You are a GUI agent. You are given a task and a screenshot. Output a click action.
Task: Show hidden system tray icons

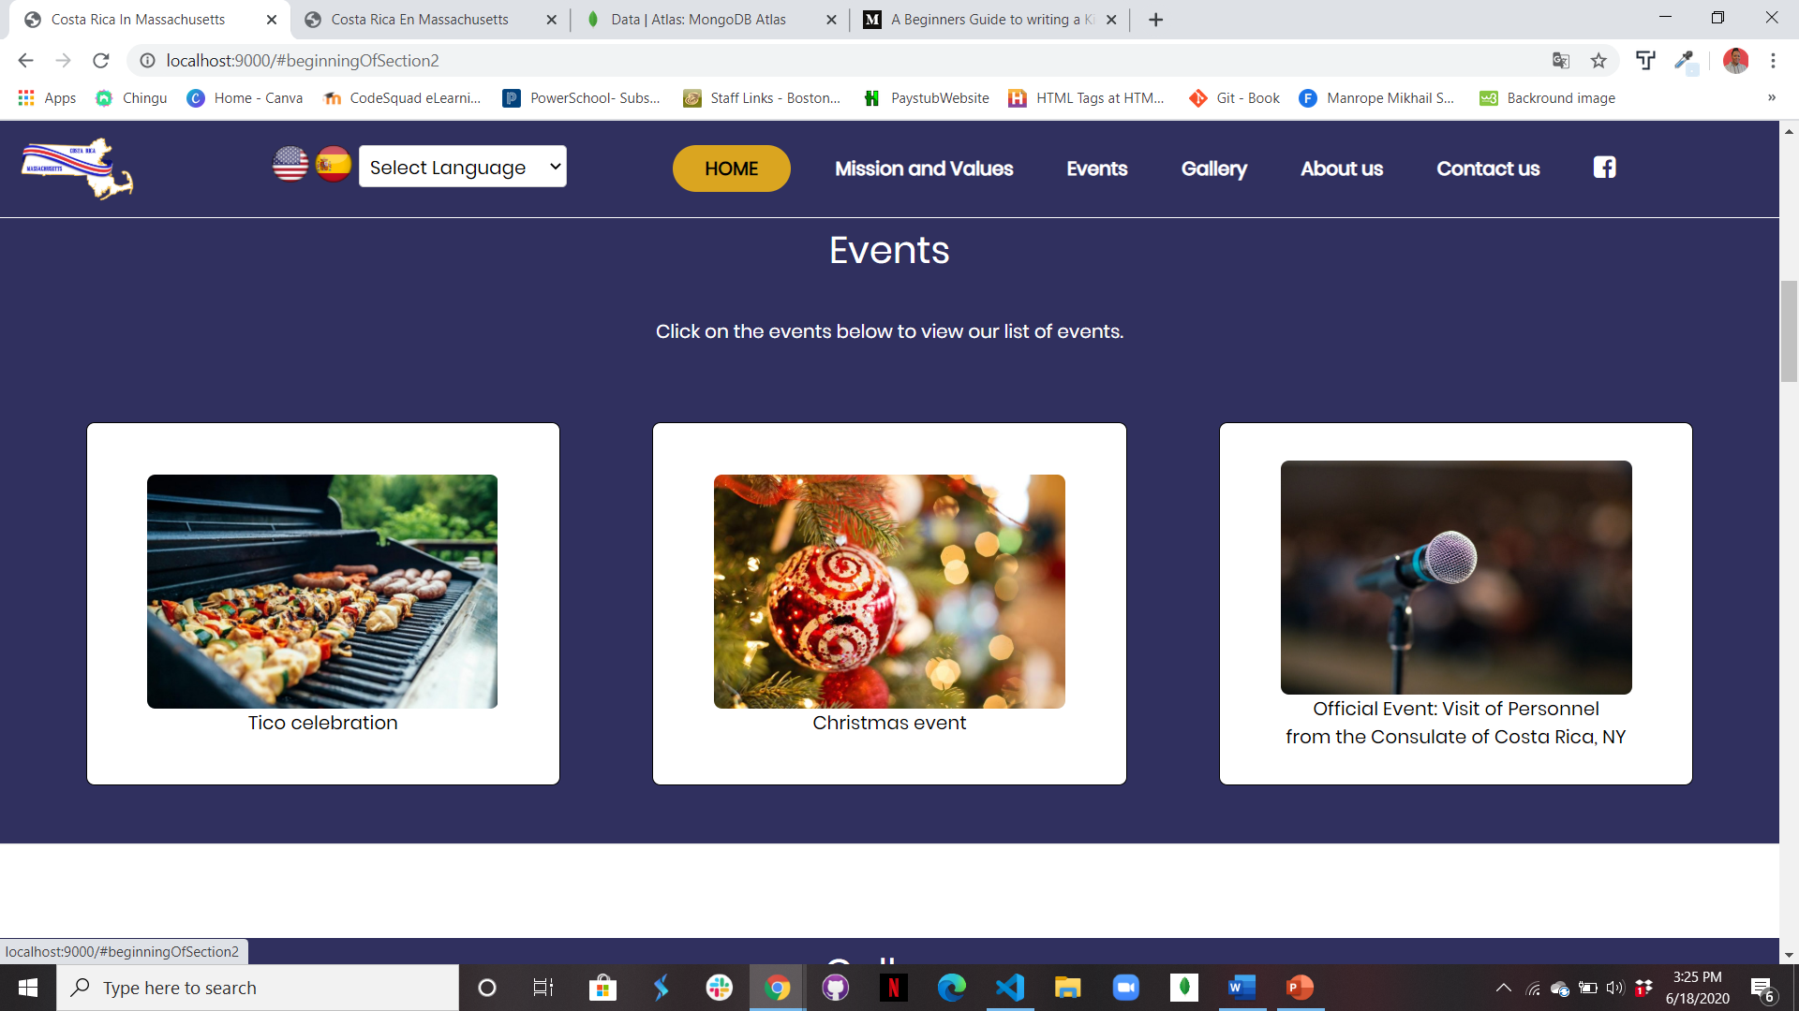1503,988
